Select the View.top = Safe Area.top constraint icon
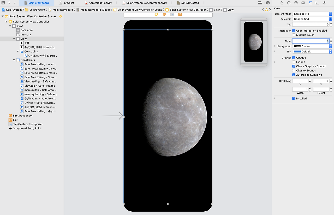The width and height of the screenshot is (334, 215). (x=22, y=86)
